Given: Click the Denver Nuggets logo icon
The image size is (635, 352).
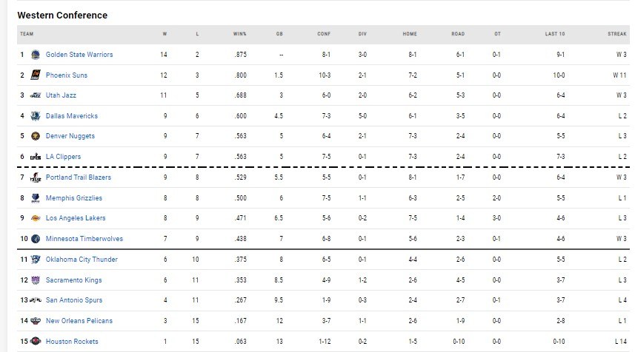Looking at the screenshot, I should pos(36,136).
